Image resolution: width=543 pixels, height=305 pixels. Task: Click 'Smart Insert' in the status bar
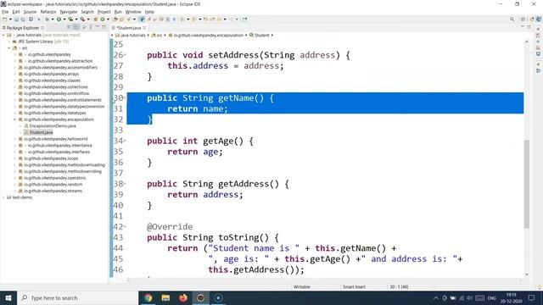[354, 286]
